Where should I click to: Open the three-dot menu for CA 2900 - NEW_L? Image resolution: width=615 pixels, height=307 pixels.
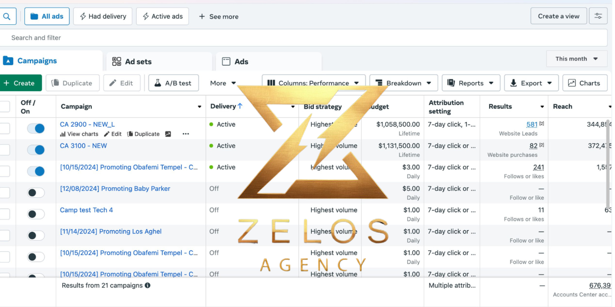(186, 134)
